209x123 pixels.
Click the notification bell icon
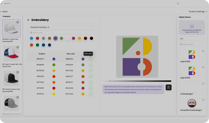(178, 3)
